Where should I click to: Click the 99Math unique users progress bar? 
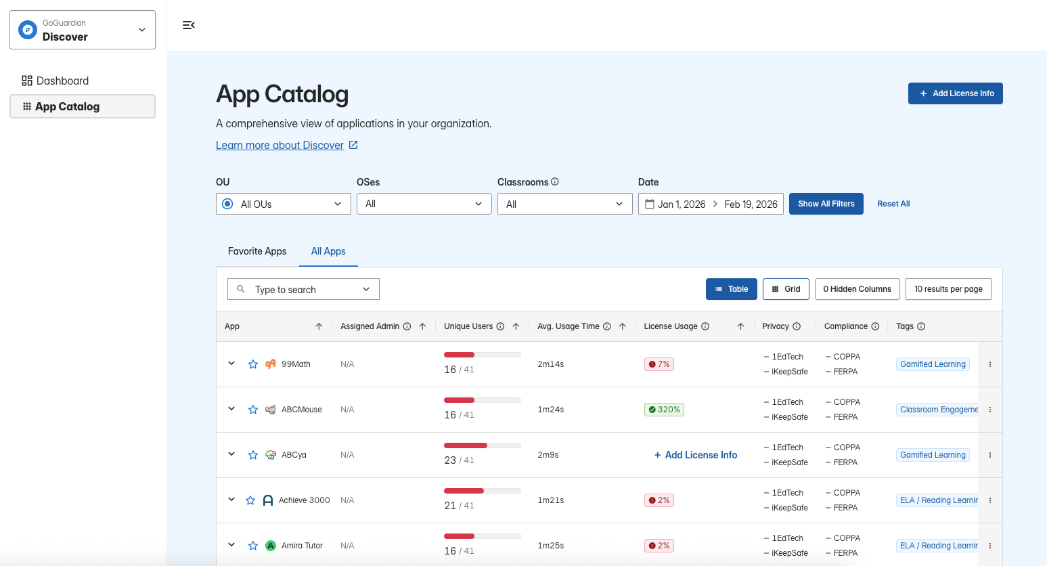click(x=483, y=355)
